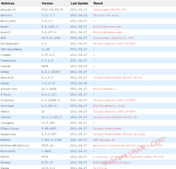Click version 0.97.0.0 for ClamAV
The width and height of the screenshot is (176, 169).
[x=48, y=55]
